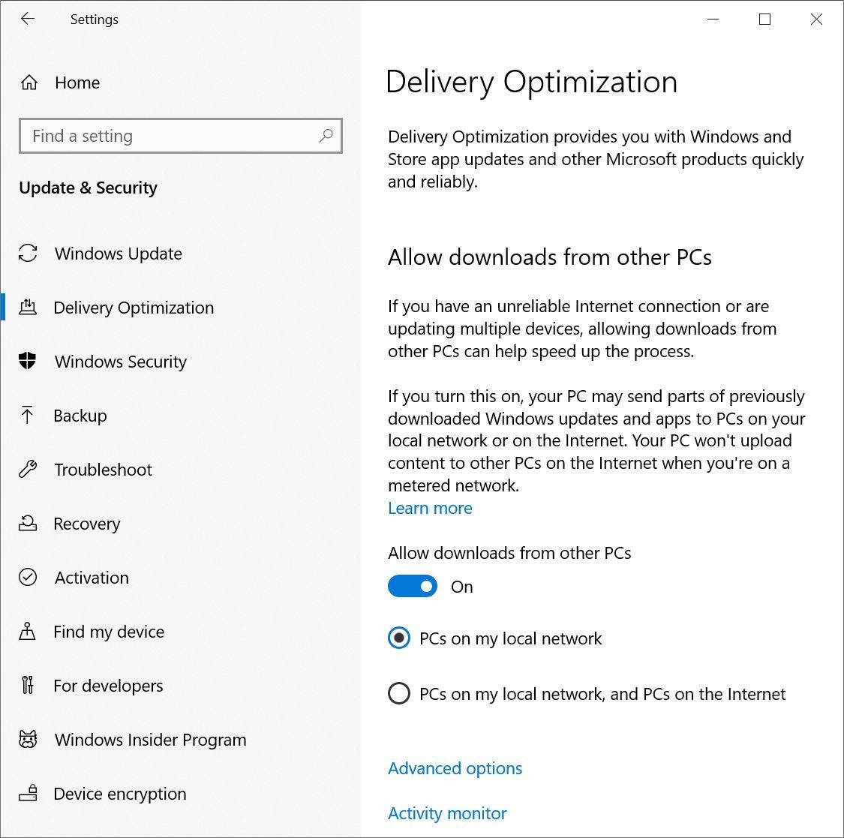
Task: Click the Find my device icon
Action: (x=28, y=631)
